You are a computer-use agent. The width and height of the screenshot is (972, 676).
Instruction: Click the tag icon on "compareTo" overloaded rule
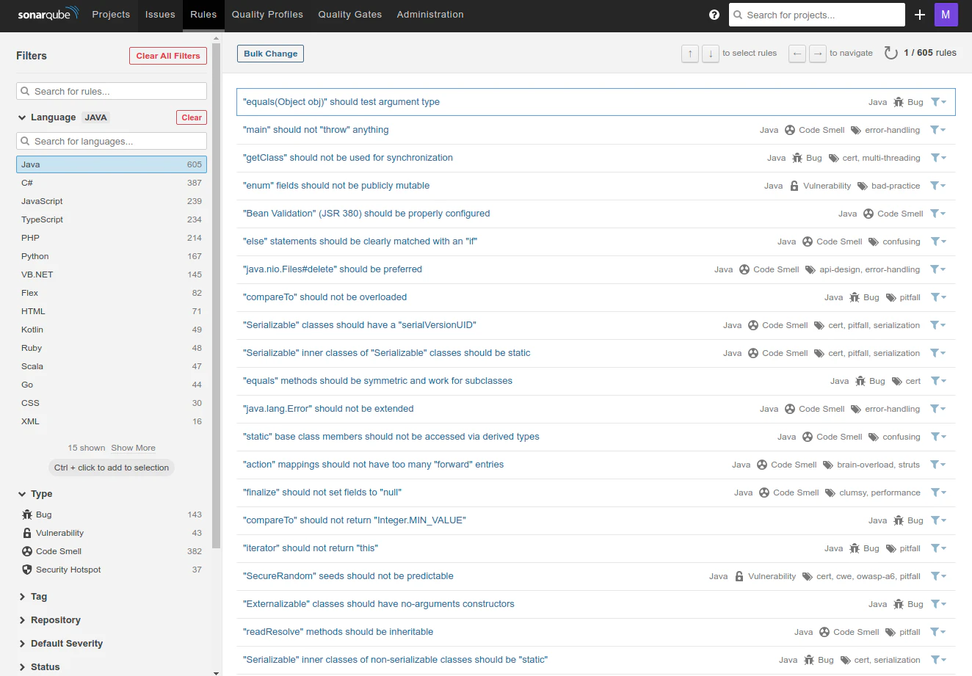coord(891,297)
